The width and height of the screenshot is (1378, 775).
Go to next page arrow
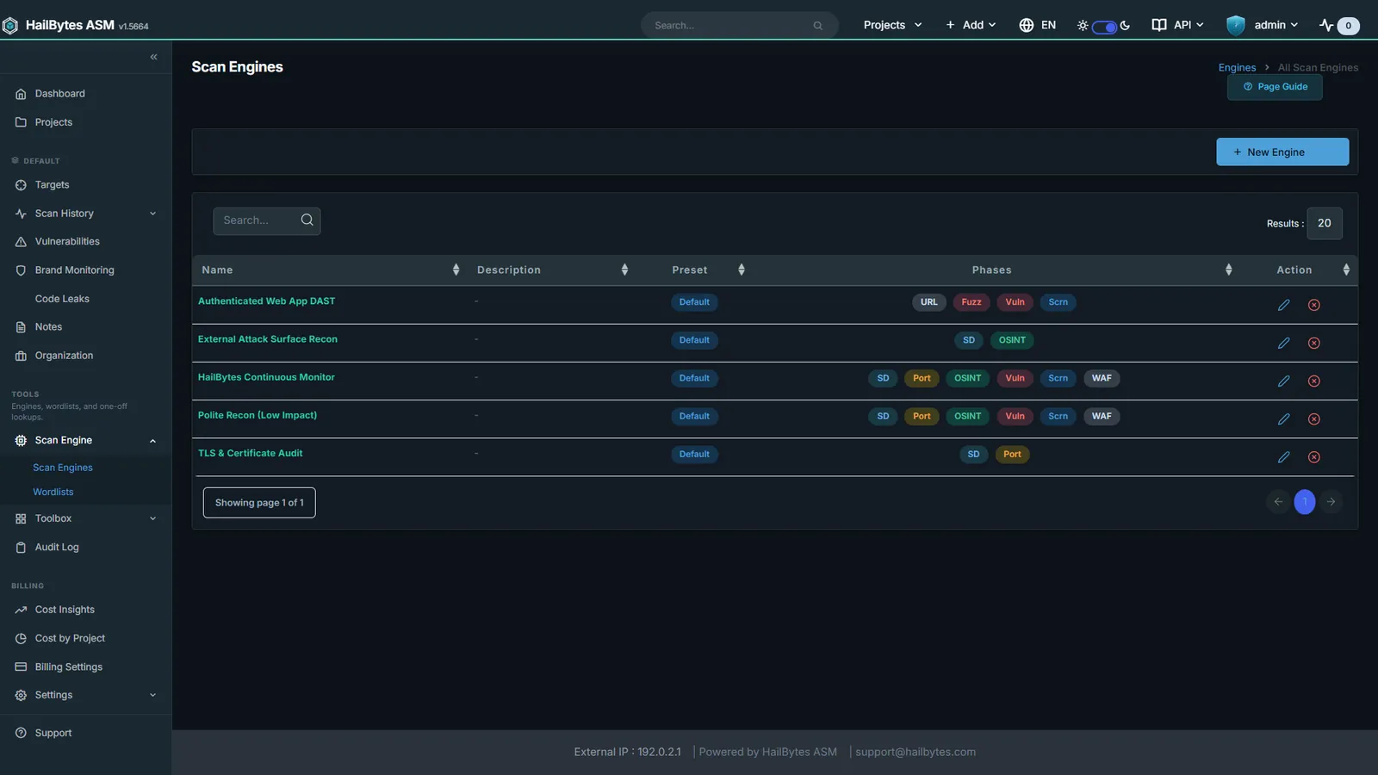tap(1331, 501)
